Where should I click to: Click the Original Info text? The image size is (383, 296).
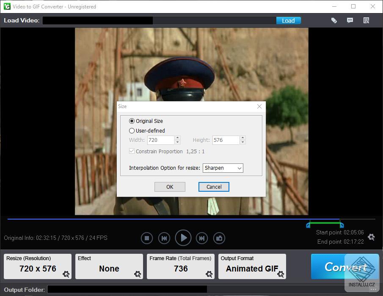click(55, 238)
